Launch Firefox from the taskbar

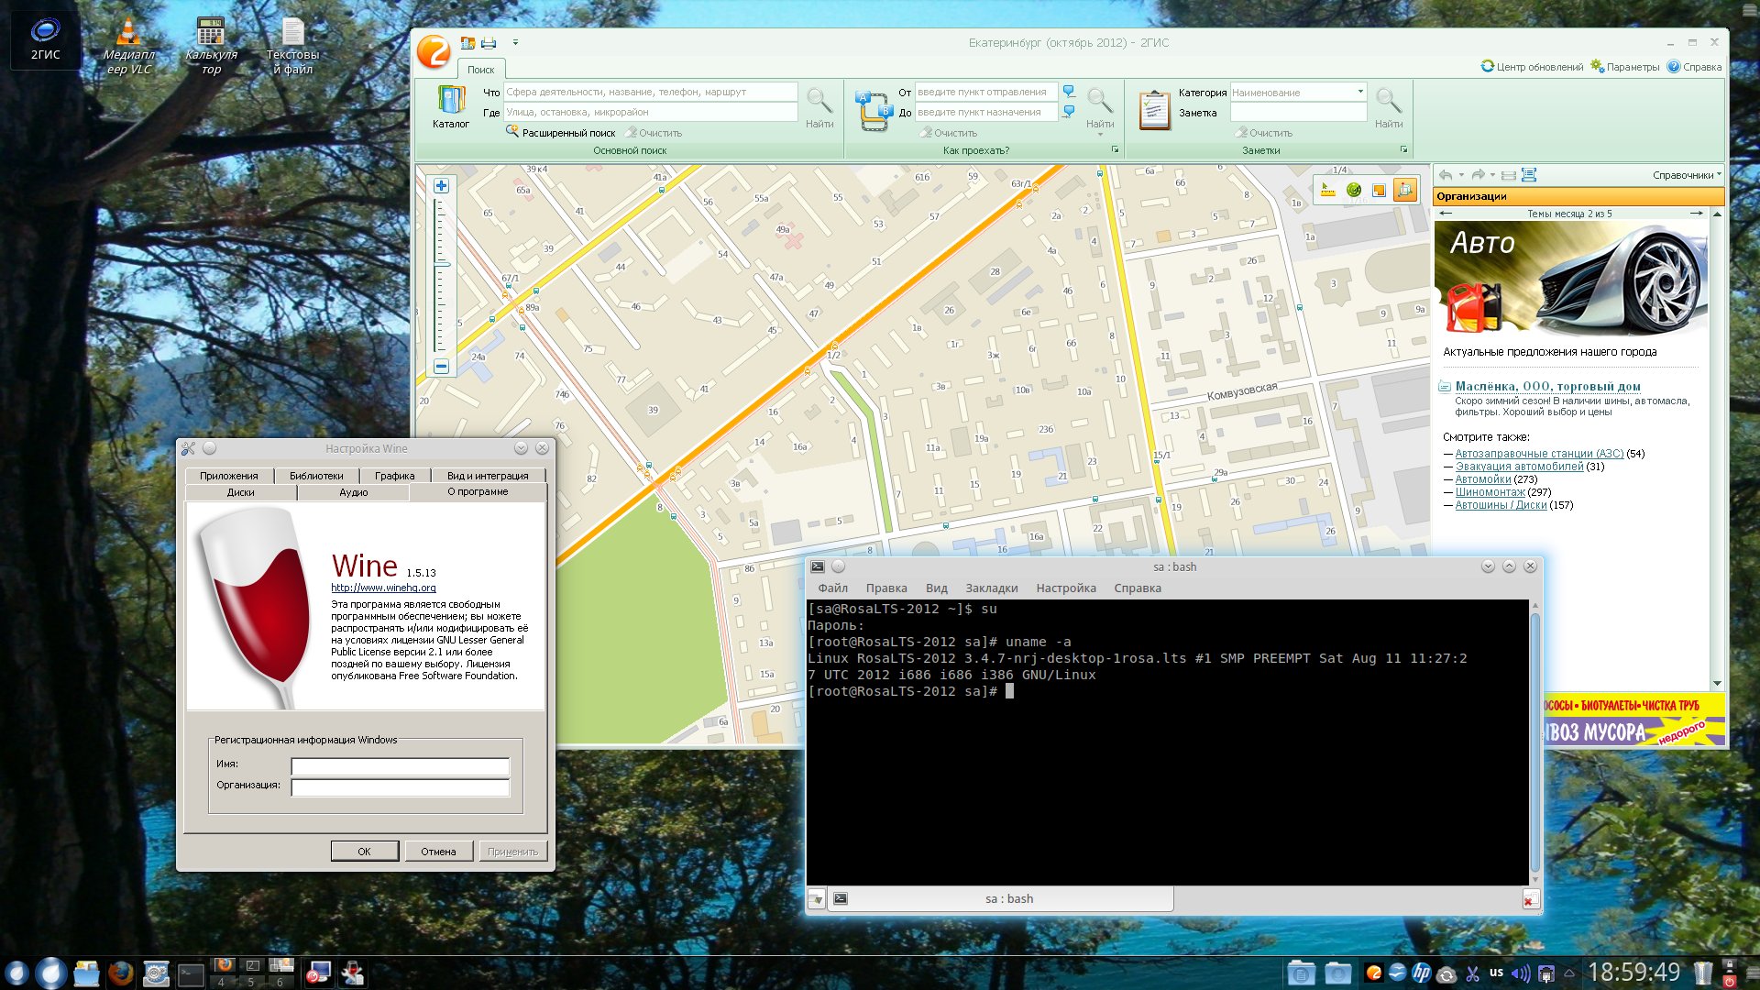pos(120,973)
